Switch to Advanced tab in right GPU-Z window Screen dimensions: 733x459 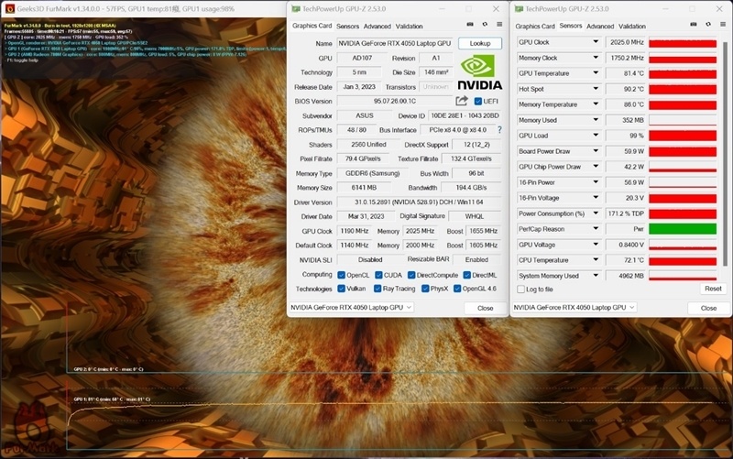point(600,27)
